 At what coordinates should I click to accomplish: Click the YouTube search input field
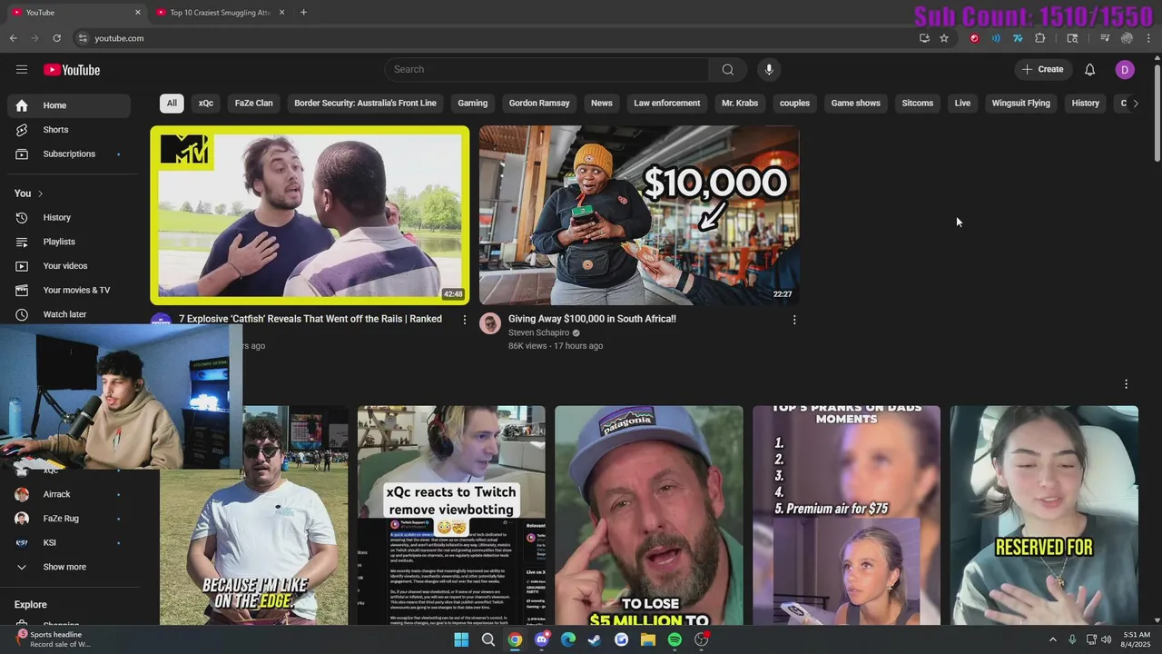547,70
